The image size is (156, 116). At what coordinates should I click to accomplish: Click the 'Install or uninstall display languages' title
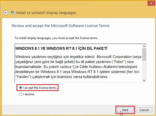click(x=46, y=13)
